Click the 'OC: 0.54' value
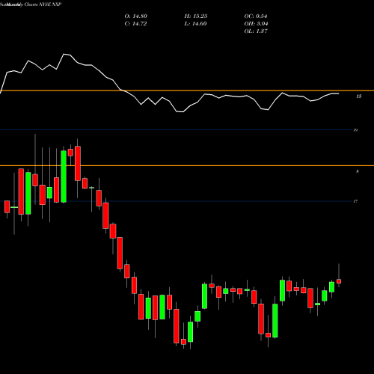 [x=256, y=16]
